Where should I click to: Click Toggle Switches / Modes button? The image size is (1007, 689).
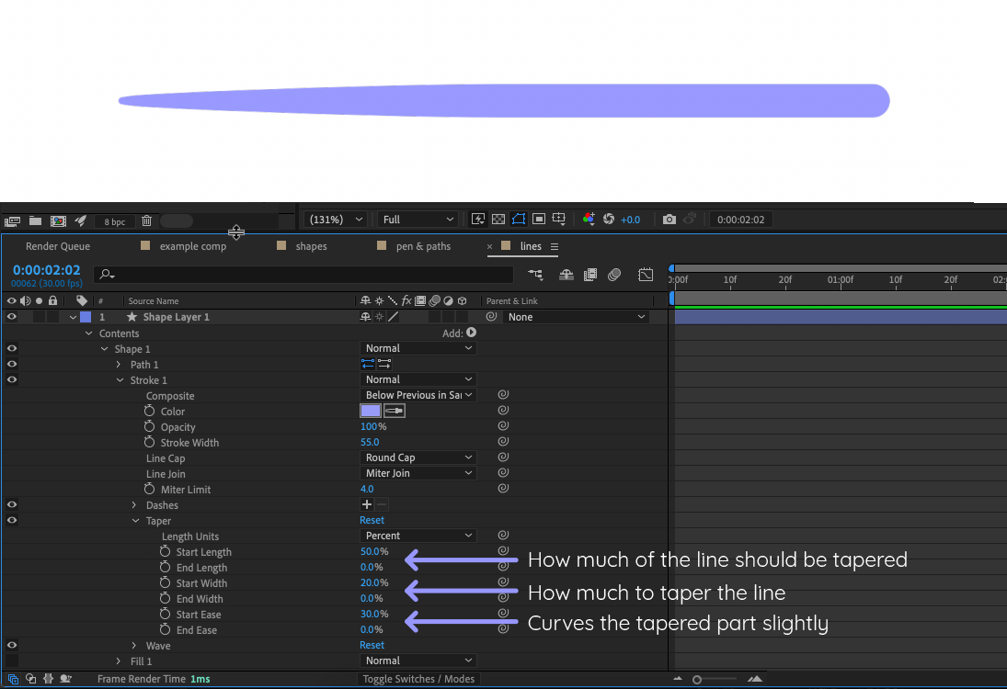pyautogui.click(x=418, y=679)
